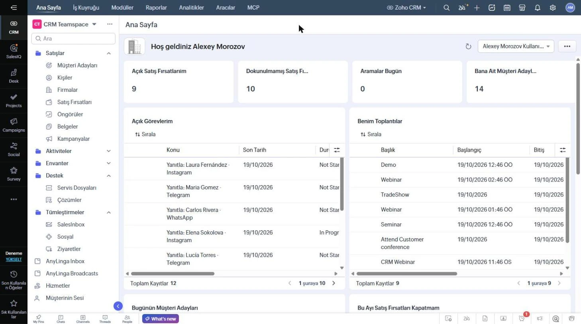
Task: Refresh the home dashboard
Action: (x=468, y=46)
